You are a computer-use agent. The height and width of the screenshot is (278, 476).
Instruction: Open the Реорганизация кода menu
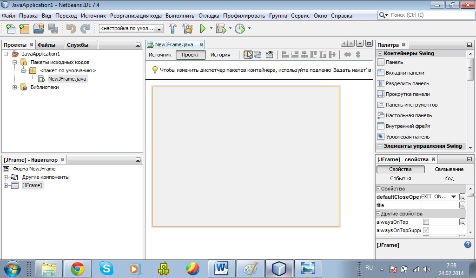pyautogui.click(x=136, y=16)
